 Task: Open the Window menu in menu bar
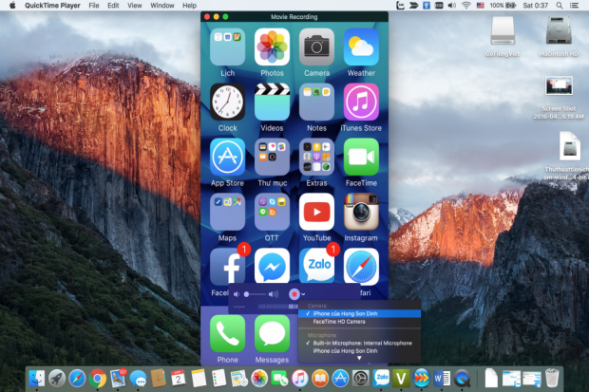coord(162,6)
